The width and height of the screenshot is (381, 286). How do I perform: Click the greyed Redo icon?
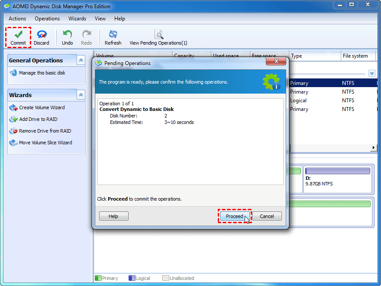click(x=87, y=34)
